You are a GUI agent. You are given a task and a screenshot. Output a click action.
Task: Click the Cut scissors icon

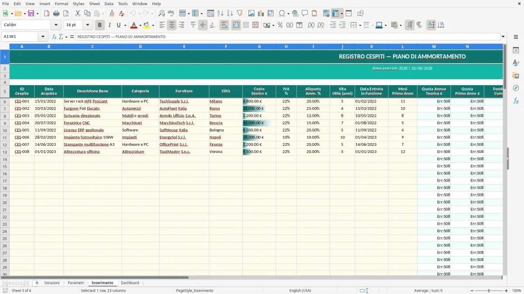tap(77, 14)
